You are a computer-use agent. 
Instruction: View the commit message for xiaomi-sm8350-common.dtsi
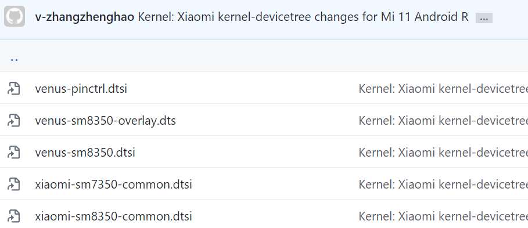click(443, 216)
